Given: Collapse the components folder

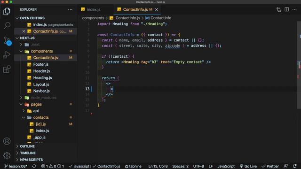Looking at the screenshot, I should click(x=42, y=51).
